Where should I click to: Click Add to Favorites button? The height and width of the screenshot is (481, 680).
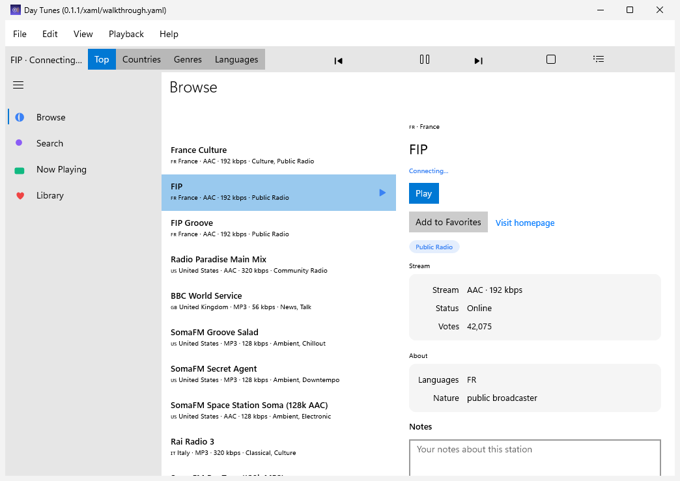pyautogui.click(x=448, y=222)
